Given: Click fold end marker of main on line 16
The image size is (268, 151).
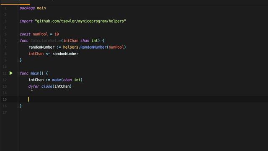Looking at the screenshot, I should click(x=18, y=106).
